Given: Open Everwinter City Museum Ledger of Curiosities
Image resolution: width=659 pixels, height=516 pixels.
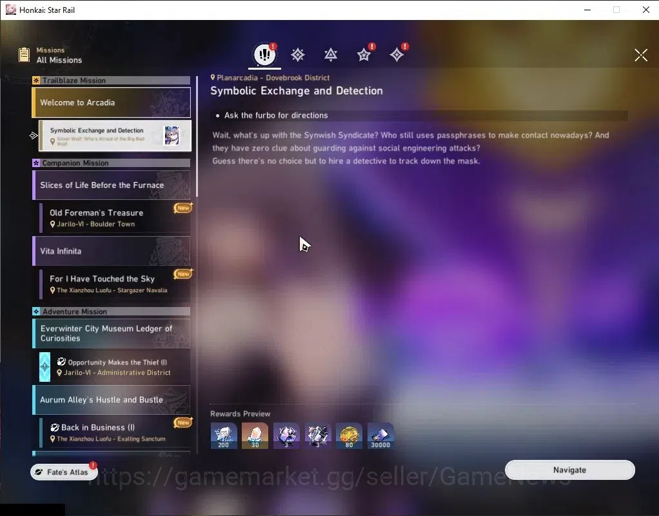Looking at the screenshot, I should [112, 333].
